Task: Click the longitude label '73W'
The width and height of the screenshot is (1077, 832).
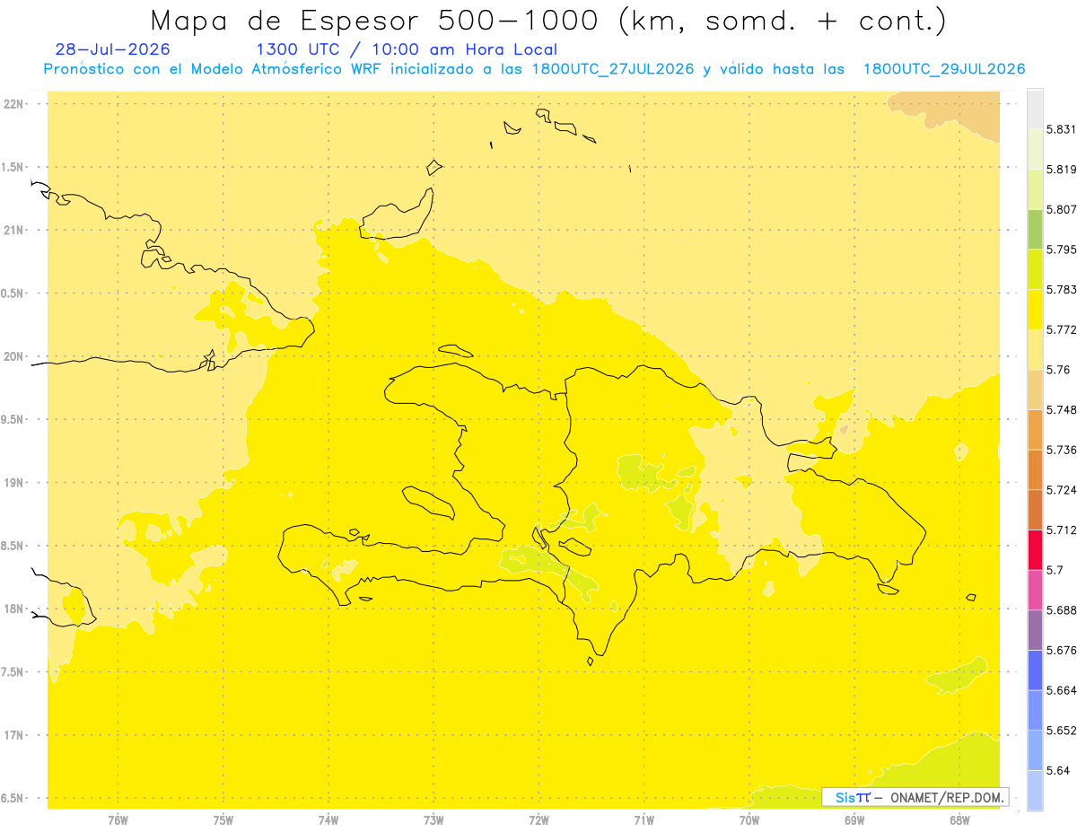Action: click(x=433, y=820)
